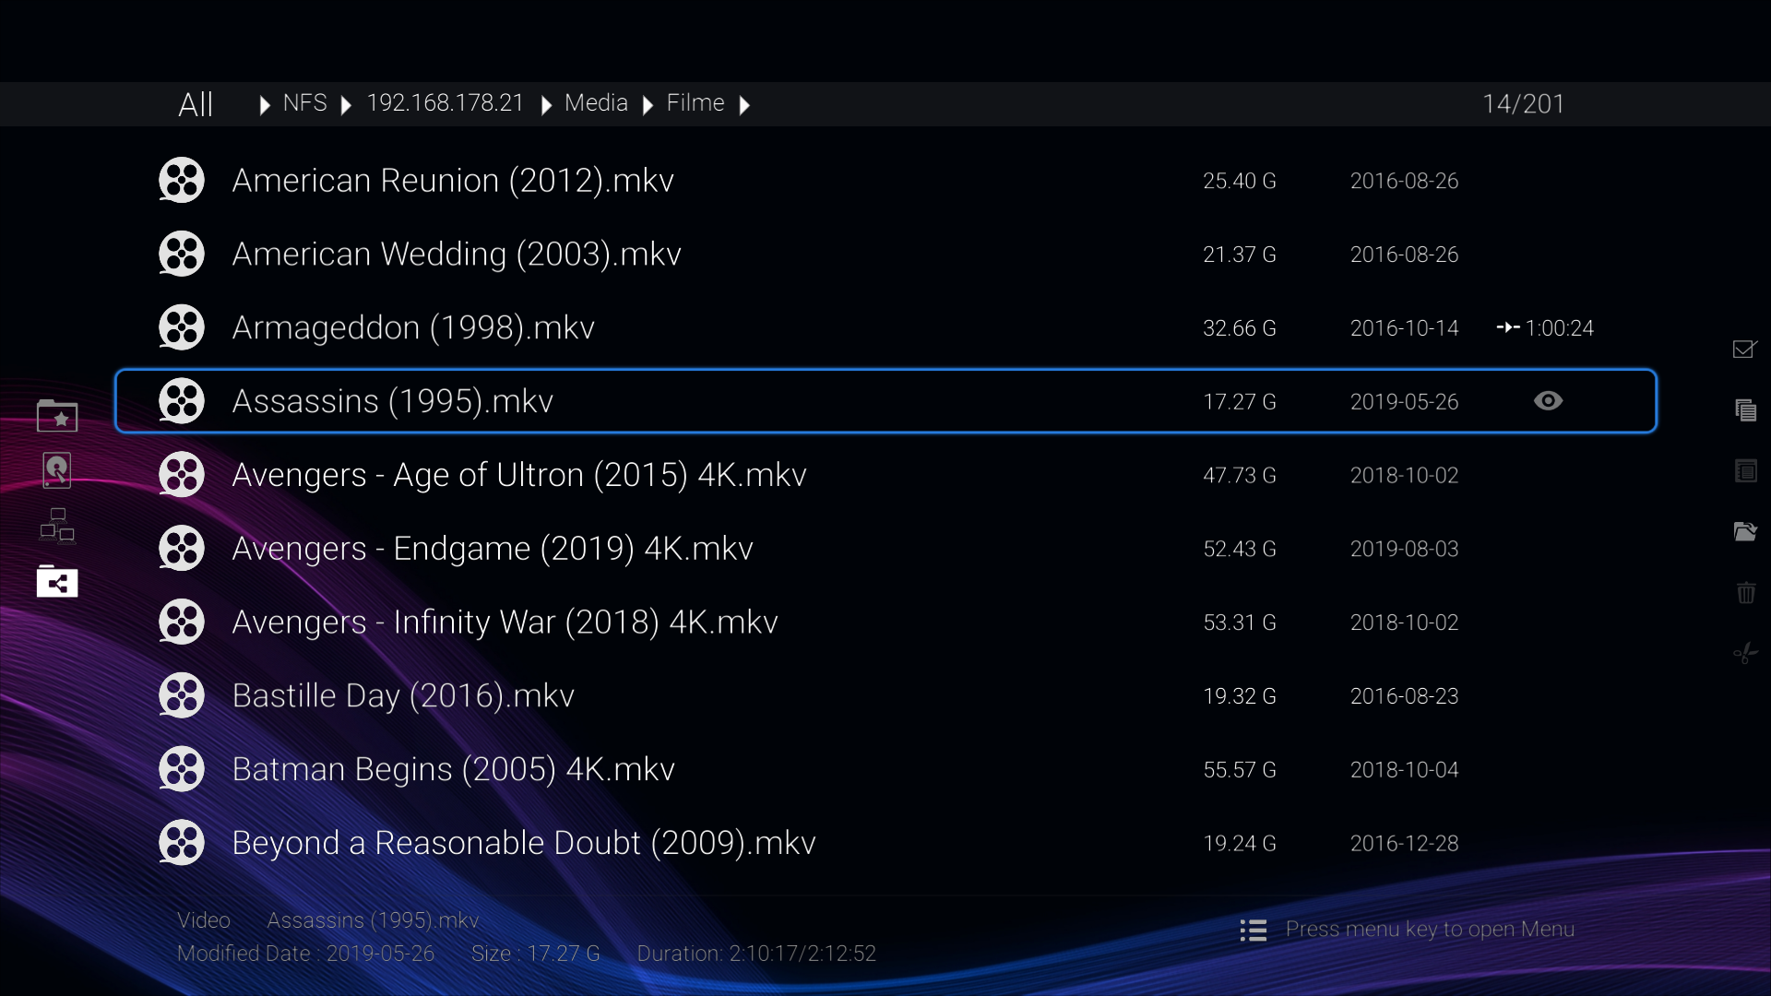Expand breadcrumb arrow after 192.168.178.21
The image size is (1771, 996).
[x=546, y=105]
